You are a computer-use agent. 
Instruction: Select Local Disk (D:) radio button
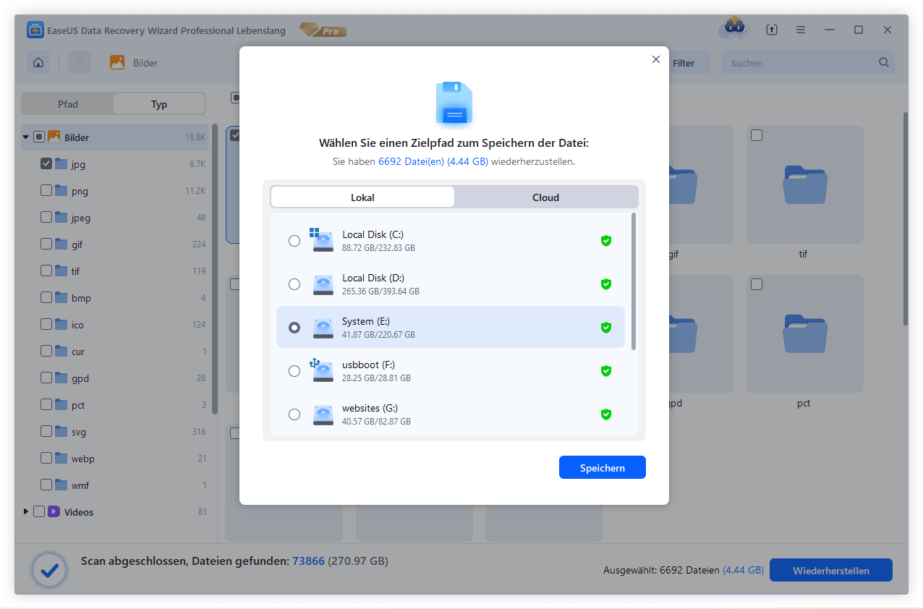[x=294, y=284]
